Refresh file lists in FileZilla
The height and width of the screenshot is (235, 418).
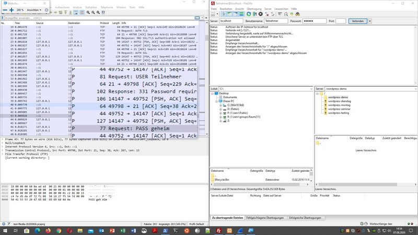pos(249,14)
